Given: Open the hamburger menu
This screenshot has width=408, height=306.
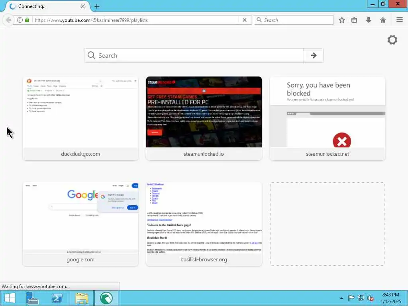Looking at the screenshot, I should pos(399,20).
